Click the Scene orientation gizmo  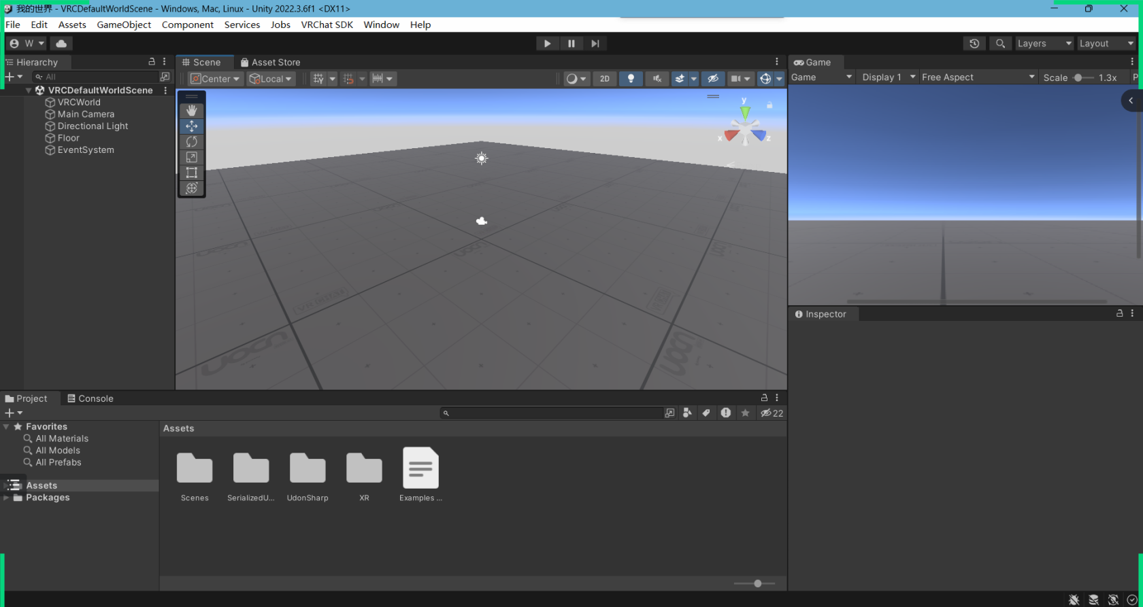[745, 129]
